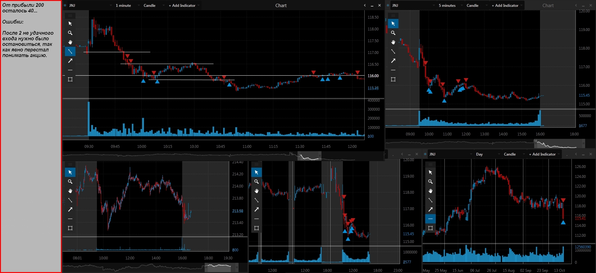Select the arrow drawing tool in the 1-minute chart
The width and height of the screenshot is (596, 273).
point(70,61)
